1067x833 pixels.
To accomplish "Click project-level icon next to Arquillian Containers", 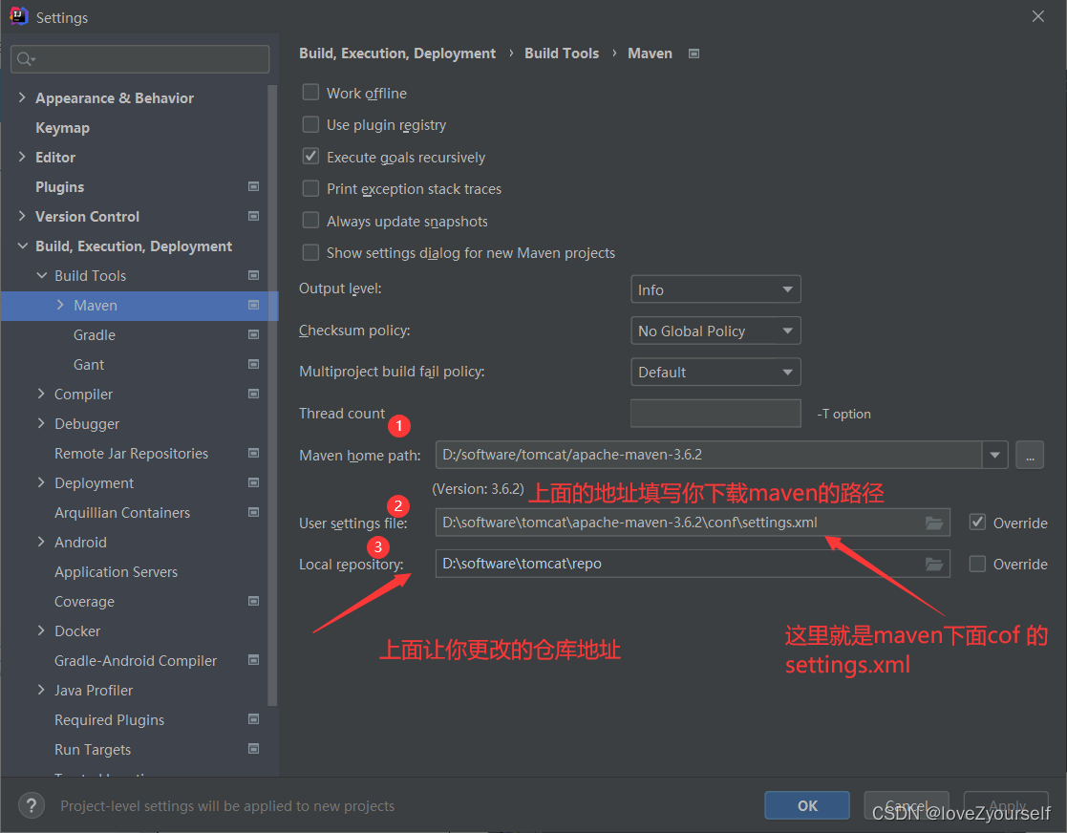I will pos(254,512).
